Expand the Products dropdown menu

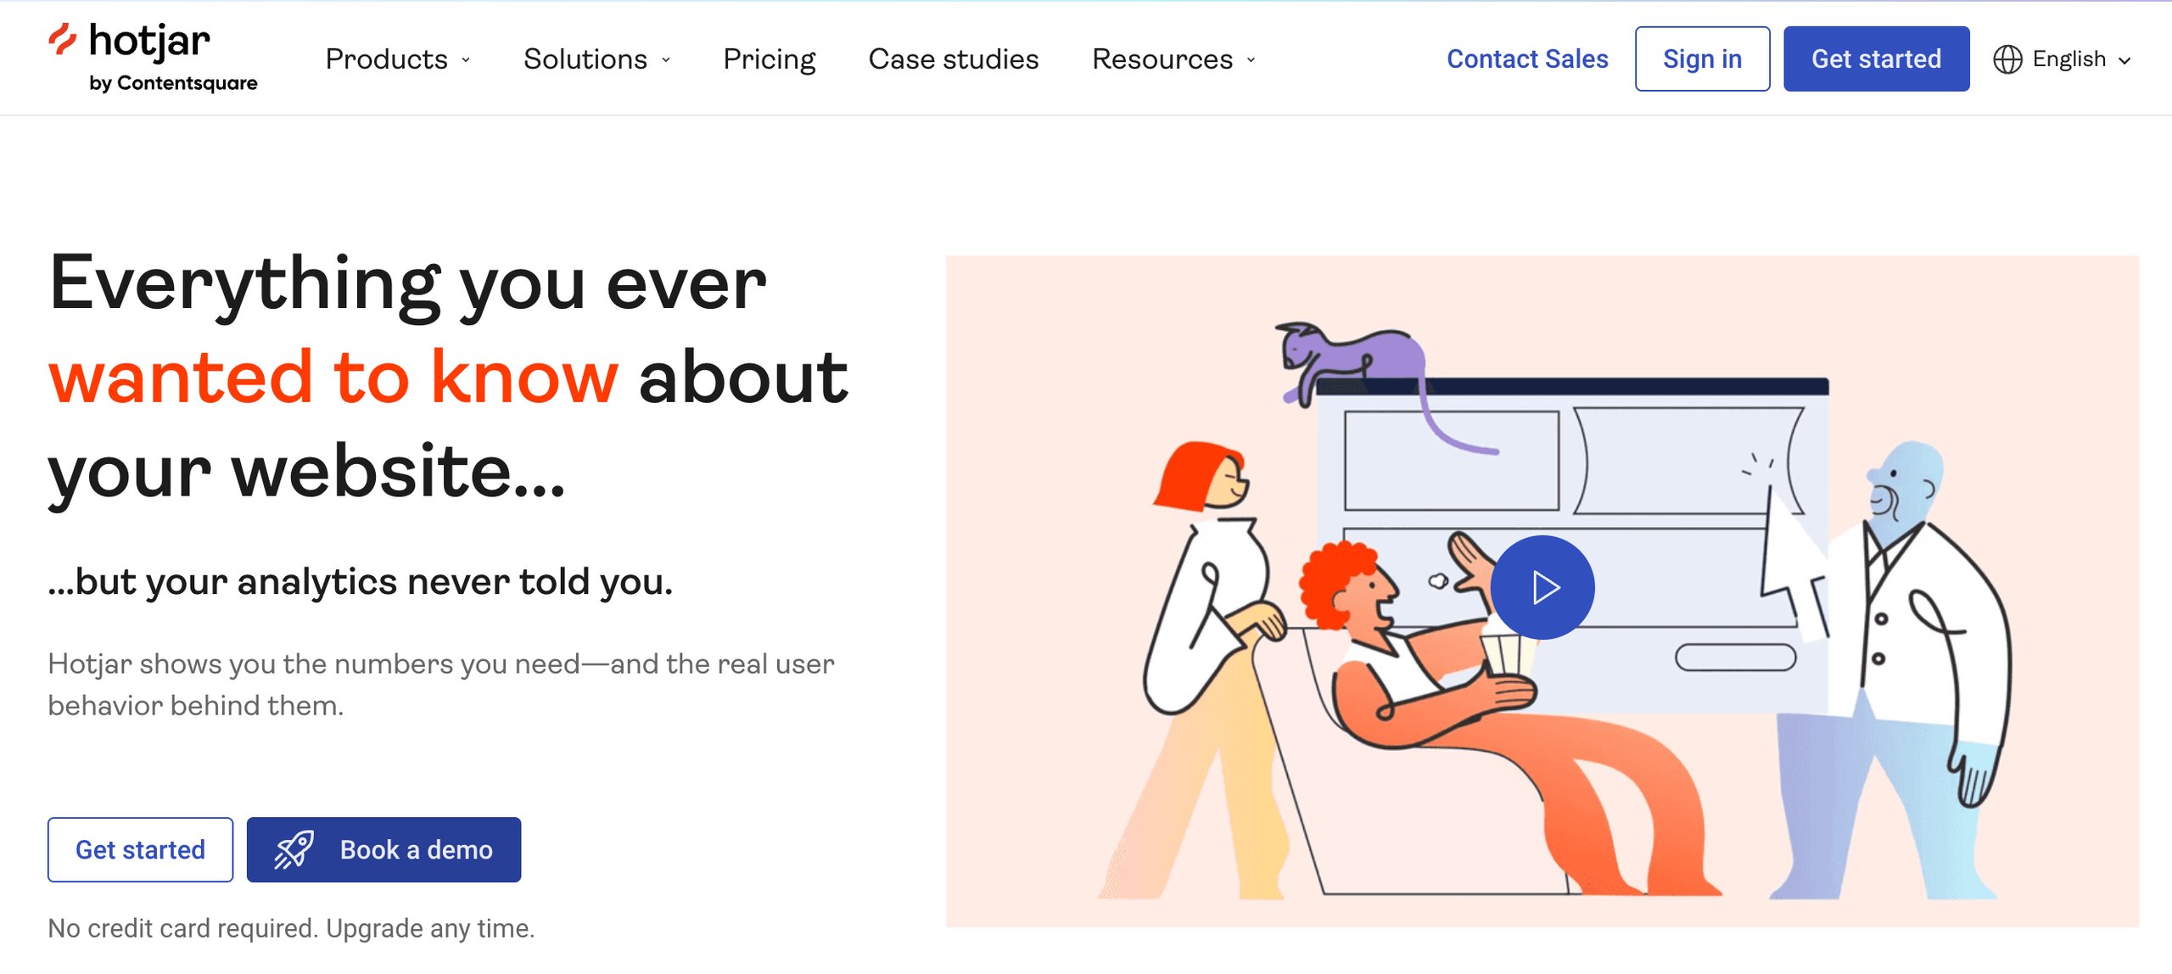pos(398,59)
